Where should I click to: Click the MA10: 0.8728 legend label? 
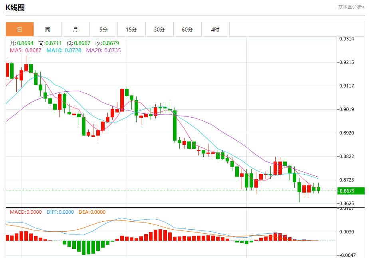[x=64, y=50]
